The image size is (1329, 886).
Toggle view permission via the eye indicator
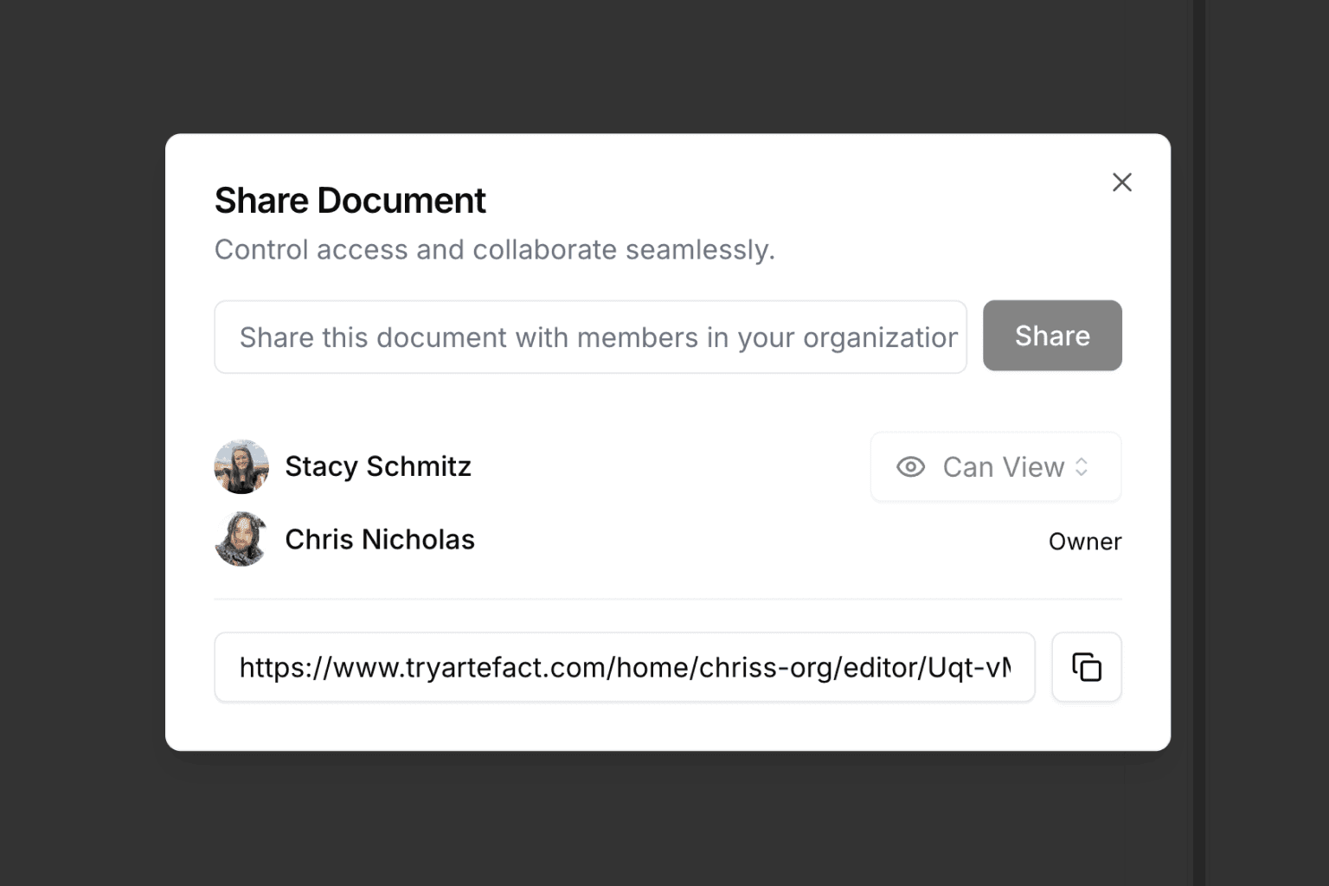pyautogui.click(x=910, y=467)
